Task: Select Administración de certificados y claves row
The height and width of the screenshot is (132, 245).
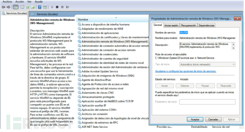Action: click(x=113, y=37)
